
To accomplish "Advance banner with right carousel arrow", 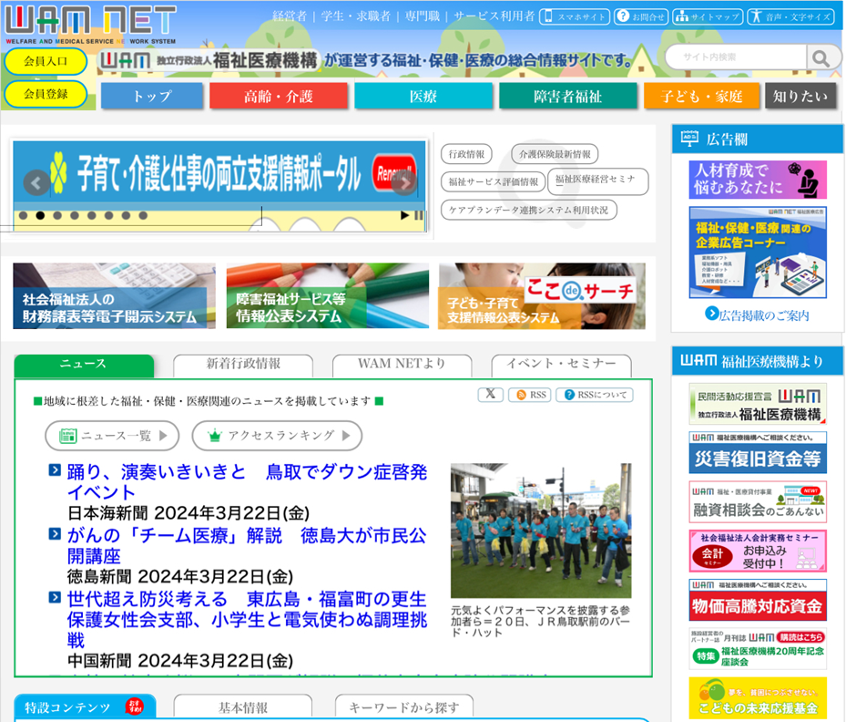I will [403, 183].
